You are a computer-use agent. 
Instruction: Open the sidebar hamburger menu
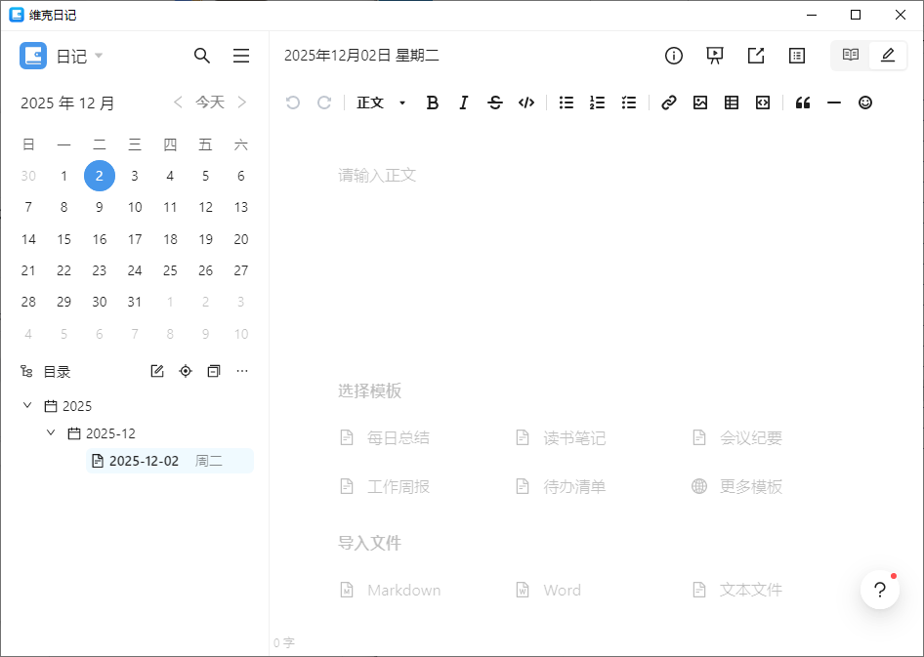tap(241, 56)
